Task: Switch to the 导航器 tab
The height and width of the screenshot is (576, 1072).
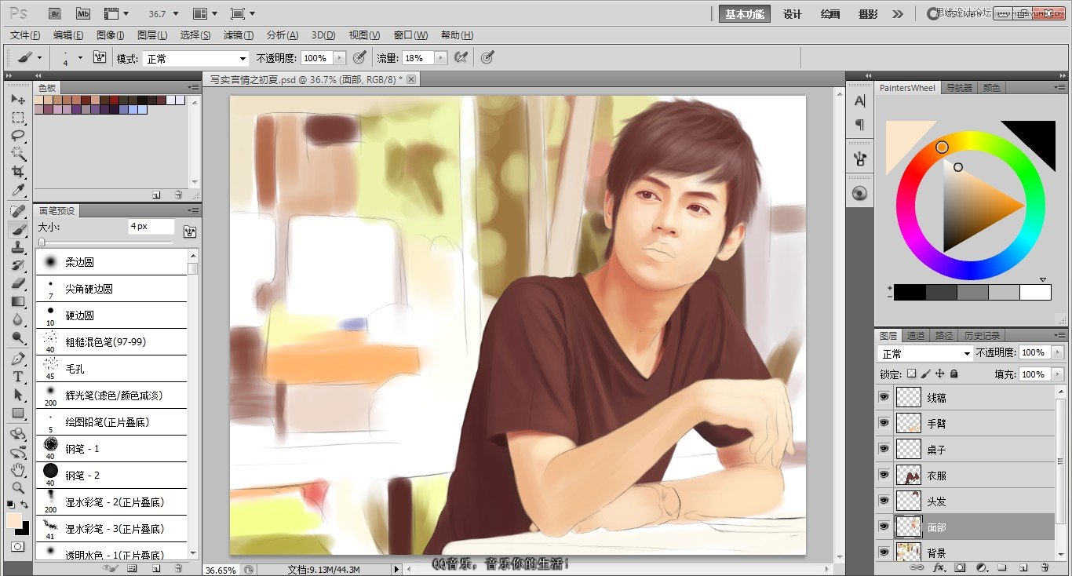Action: coord(959,88)
